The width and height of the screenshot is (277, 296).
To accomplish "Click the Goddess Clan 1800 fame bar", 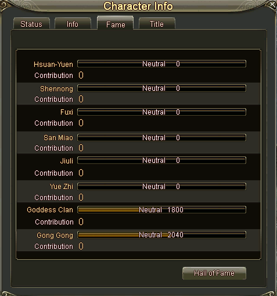I will [x=162, y=210].
